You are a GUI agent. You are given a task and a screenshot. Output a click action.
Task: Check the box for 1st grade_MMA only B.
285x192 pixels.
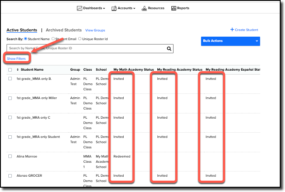[10, 79]
